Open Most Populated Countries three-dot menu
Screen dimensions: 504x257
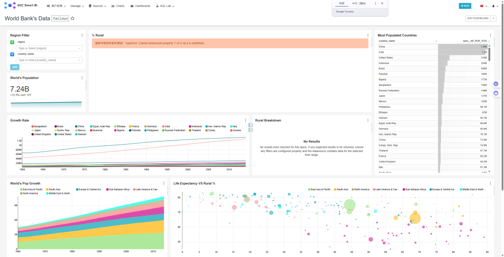click(x=490, y=35)
